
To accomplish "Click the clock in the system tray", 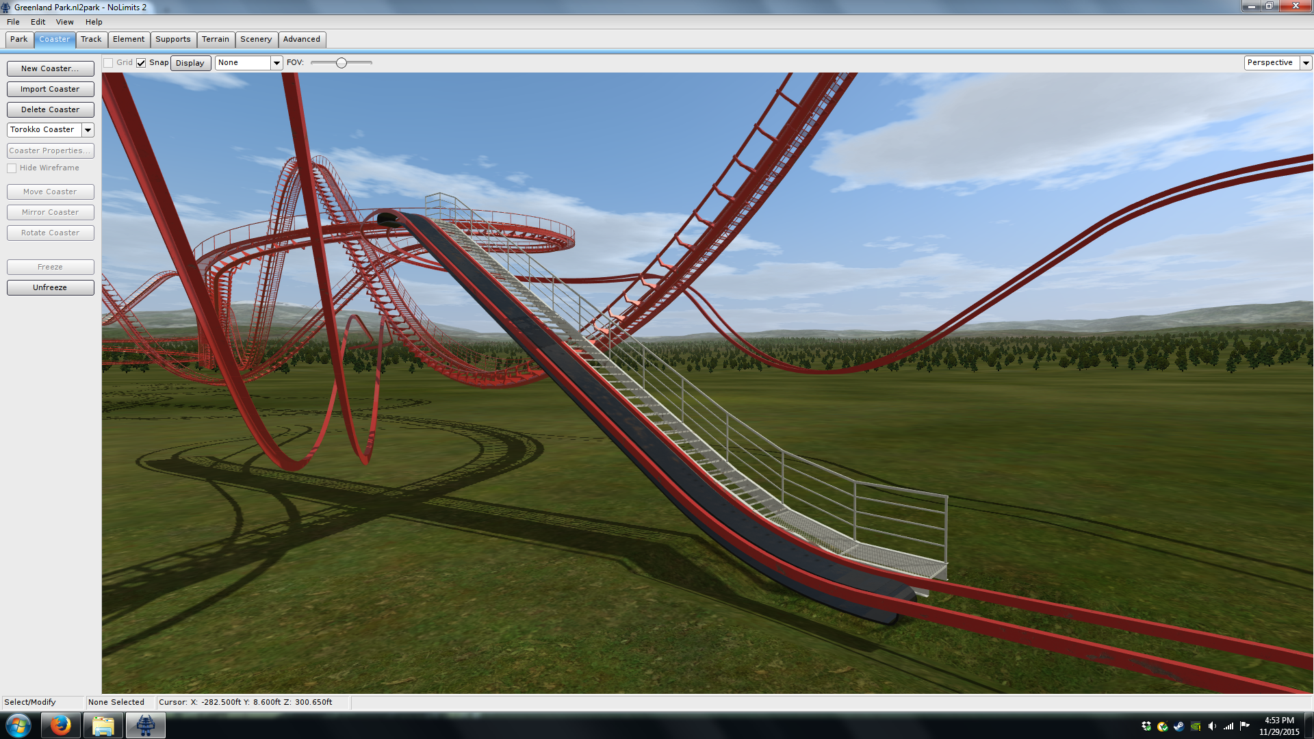I will pos(1278,726).
